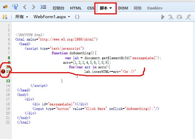Expand the 所有 script filter dropdown

[22, 17]
